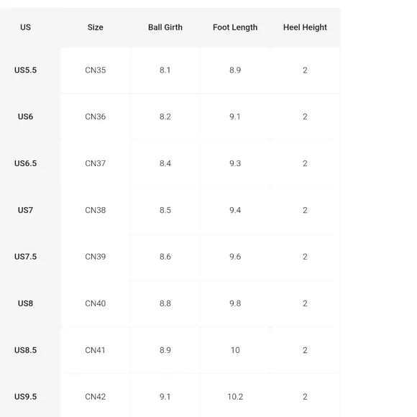This screenshot has height=417, width=417.
Task: Click the US9.5 row label
Action: (x=26, y=397)
